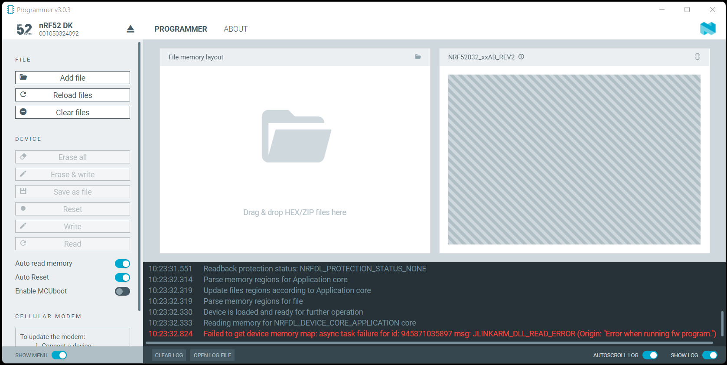Click the folder icon in File memory layout header
This screenshot has width=727, height=365.
(x=417, y=57)
